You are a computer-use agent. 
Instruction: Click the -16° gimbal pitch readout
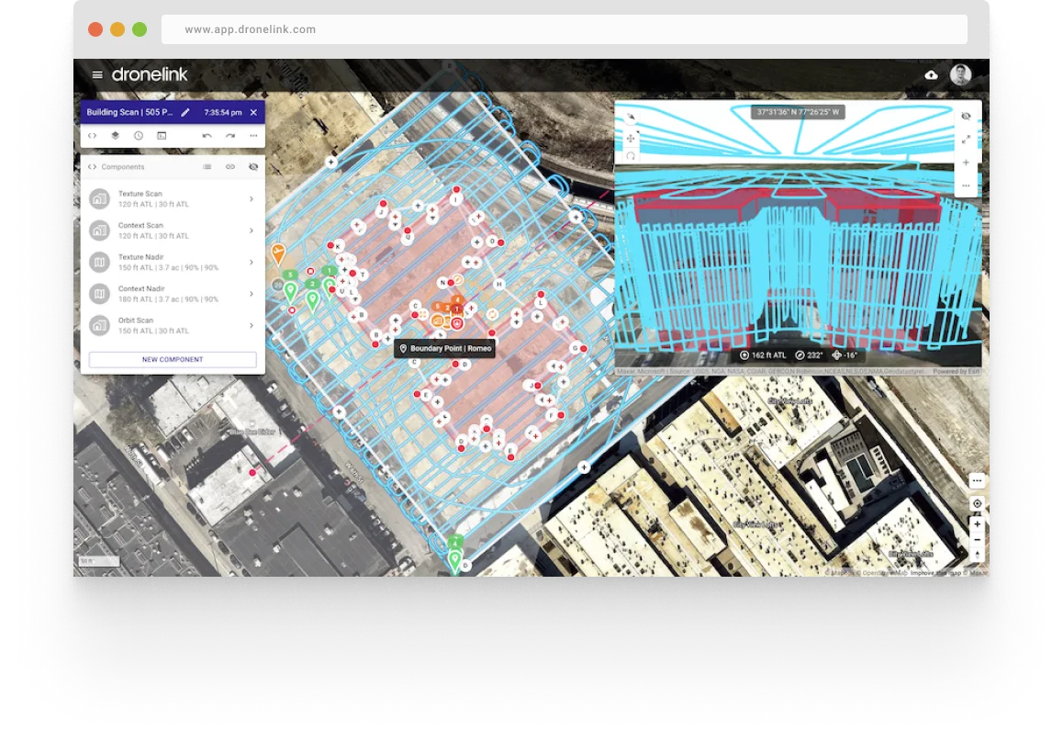845,355
